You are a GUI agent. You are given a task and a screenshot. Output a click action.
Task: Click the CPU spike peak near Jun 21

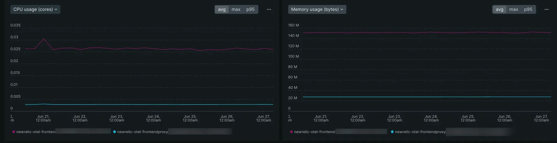coord(44,39)
